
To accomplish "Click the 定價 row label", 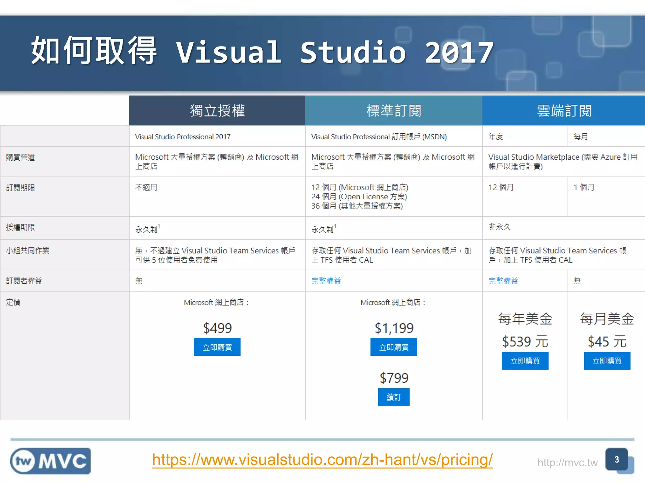I will [x=13, y=302].
